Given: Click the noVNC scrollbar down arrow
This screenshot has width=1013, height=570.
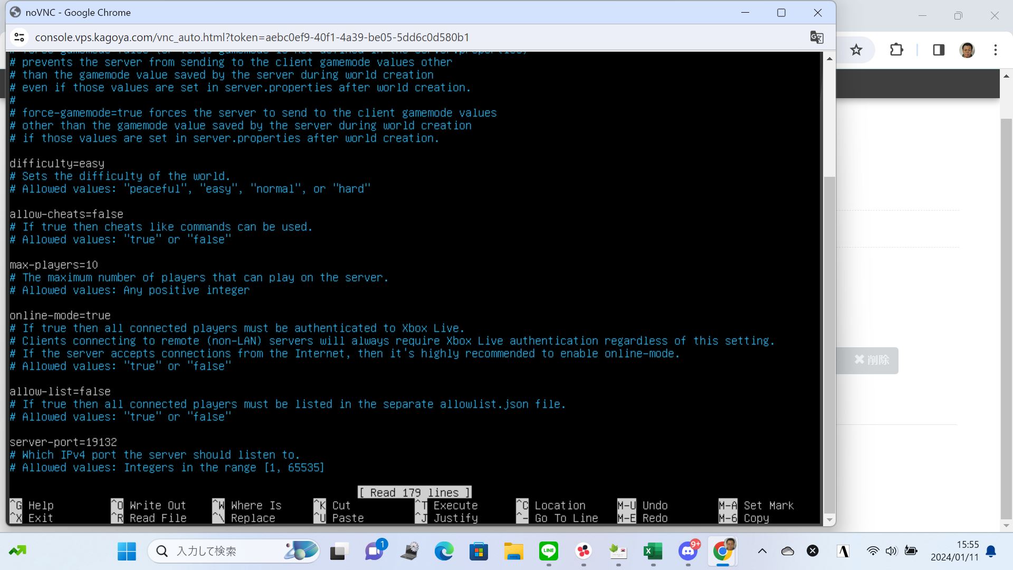Looking at the screenshot, I should pos(829,520).
